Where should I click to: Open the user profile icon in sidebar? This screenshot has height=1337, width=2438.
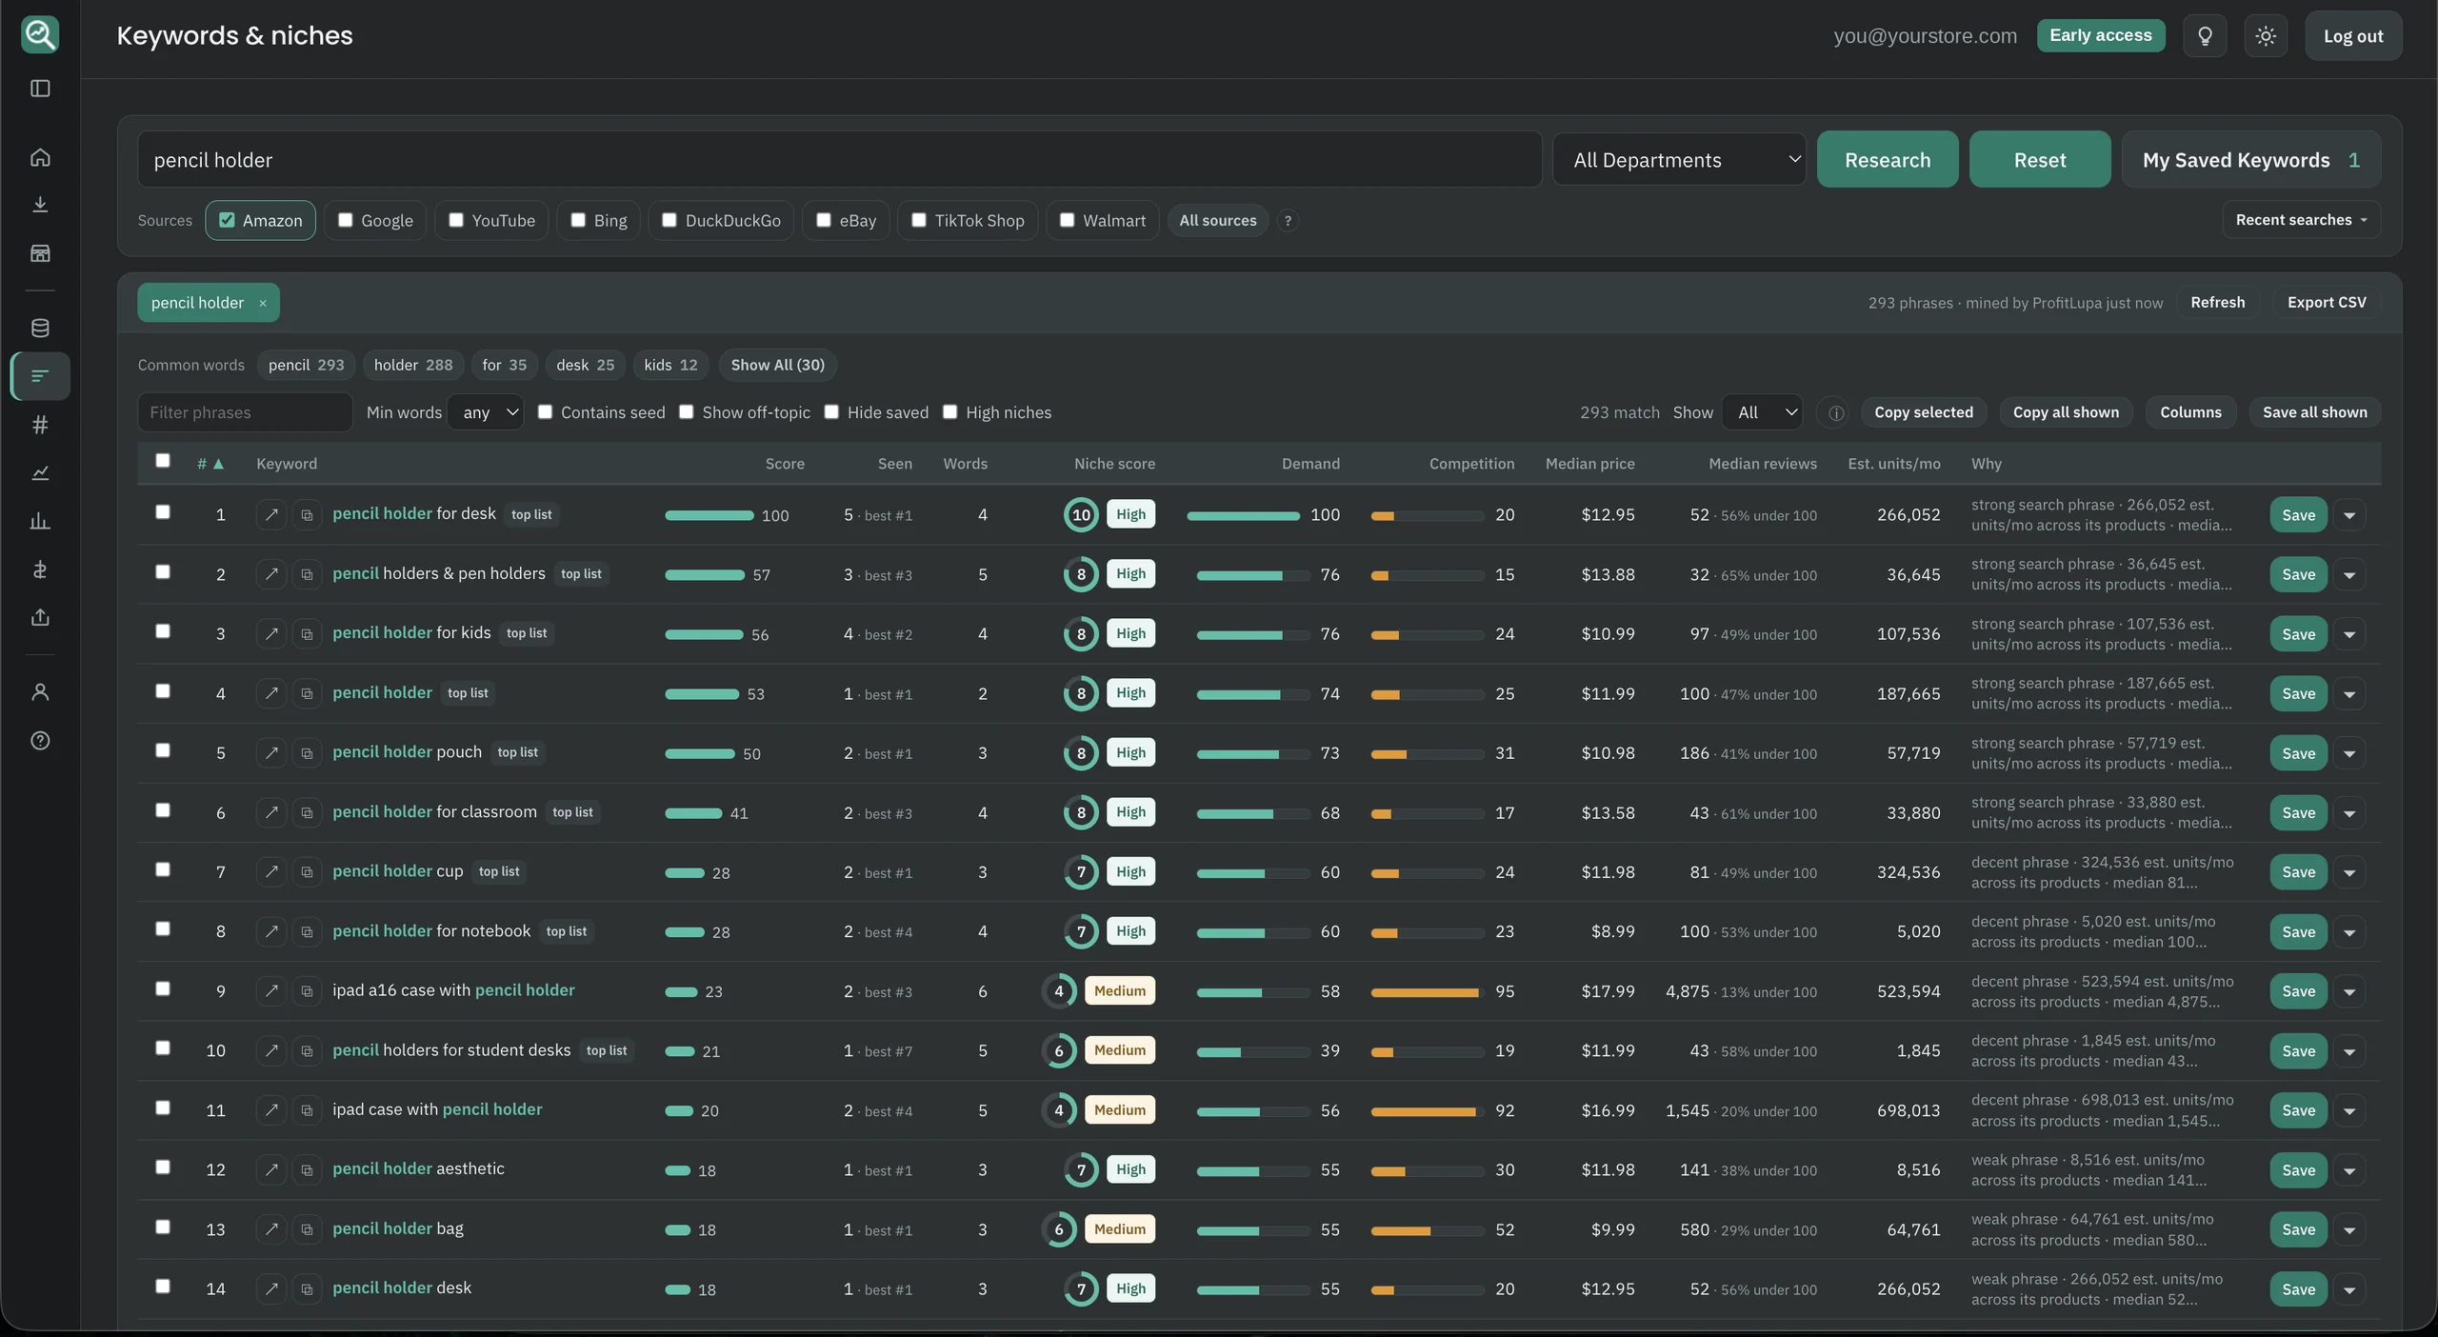pos(40,692)
